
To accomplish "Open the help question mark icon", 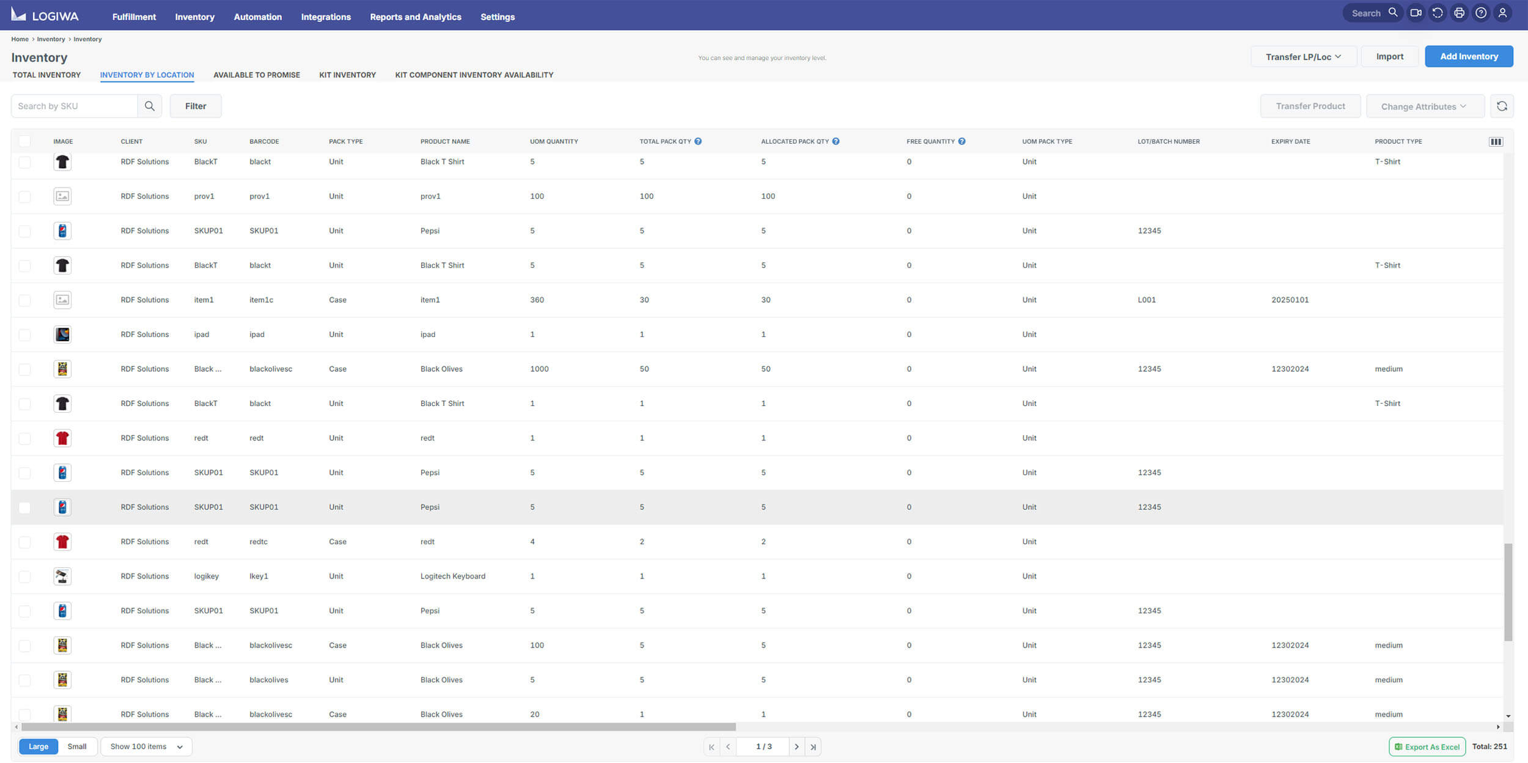I will pyautogui.click(x=1481, y=13).
